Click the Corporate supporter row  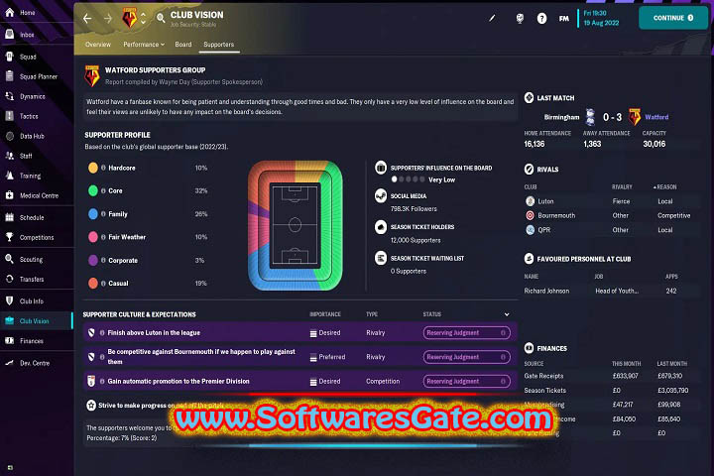coord(148,260)
